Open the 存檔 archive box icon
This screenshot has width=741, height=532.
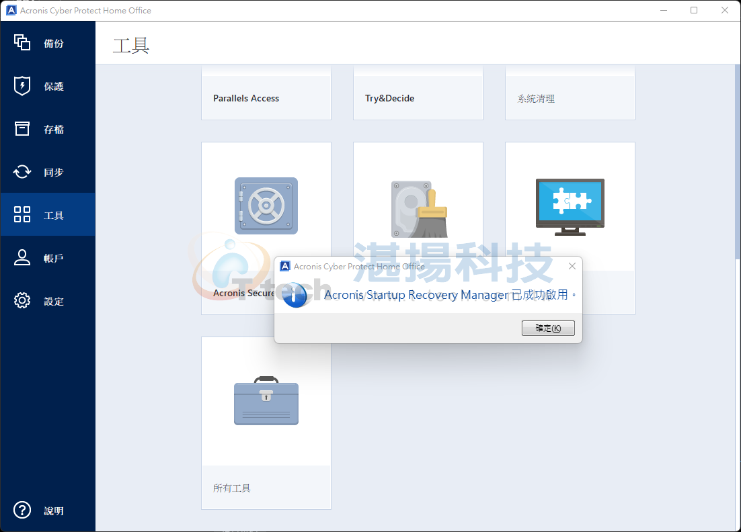pyautogui.click(x=22, y=129)
